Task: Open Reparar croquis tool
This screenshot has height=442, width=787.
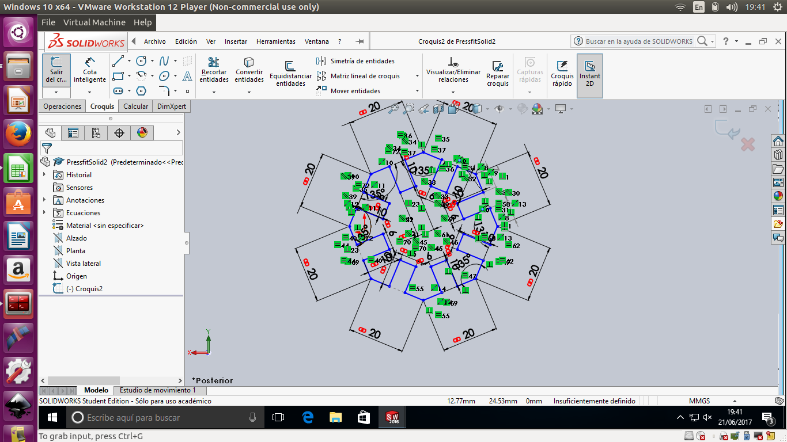Action: (x=497, y=74)
